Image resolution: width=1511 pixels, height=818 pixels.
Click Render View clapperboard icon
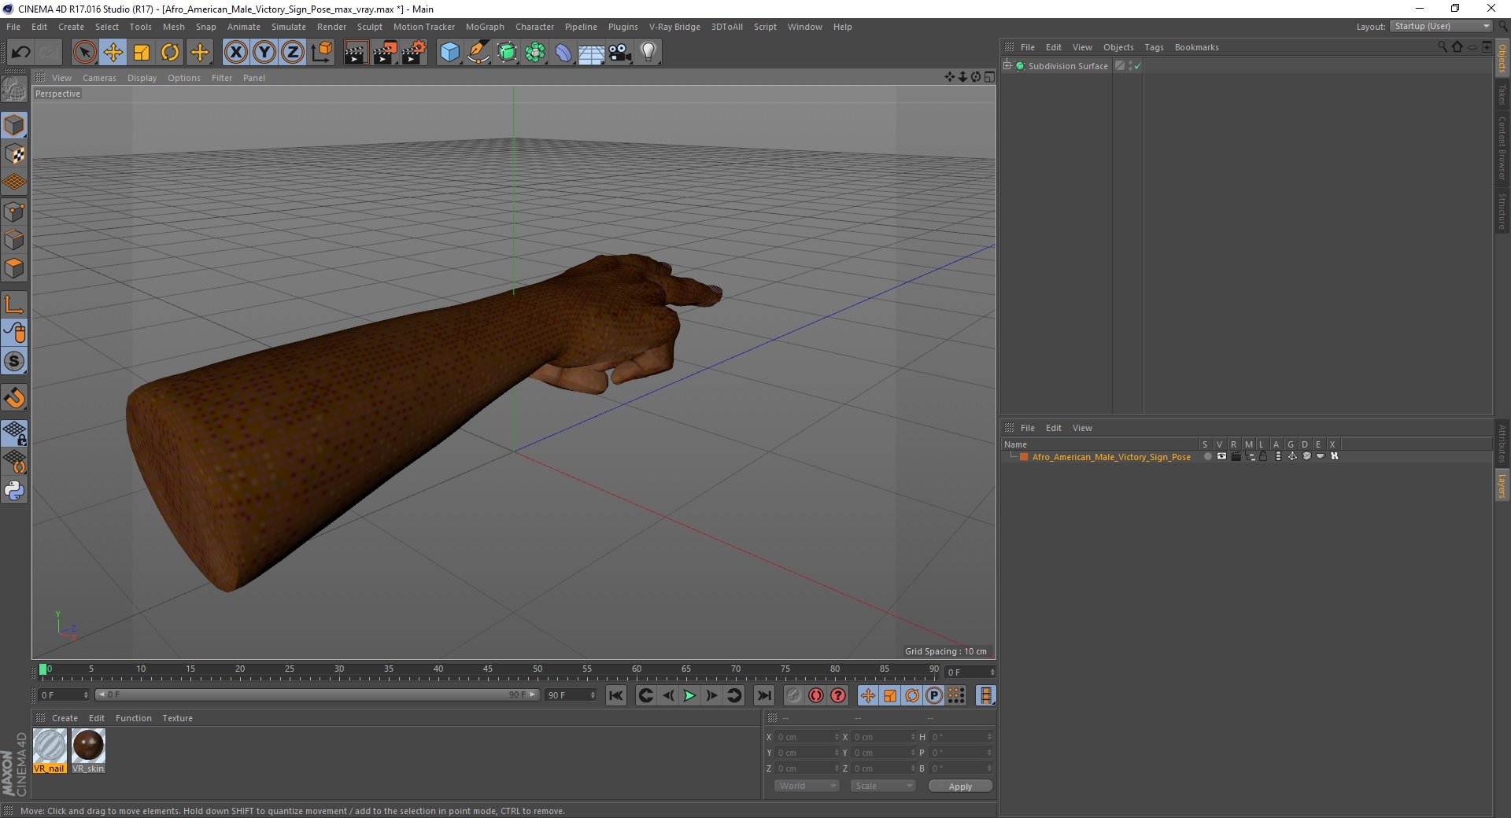pos(356,53)
